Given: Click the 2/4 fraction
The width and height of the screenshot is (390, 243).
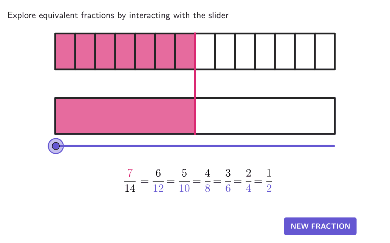Looking at the screenshot, I should click(248, 181).
